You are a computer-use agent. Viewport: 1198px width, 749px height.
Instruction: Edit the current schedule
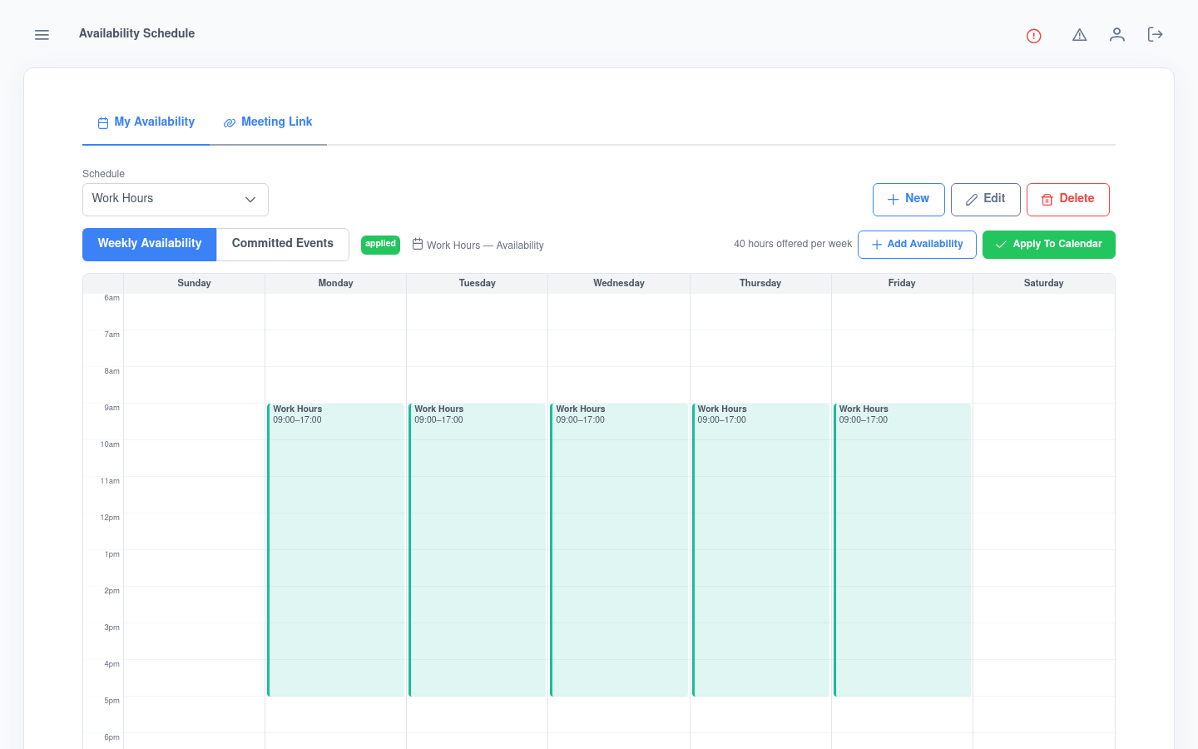tap(986, 200)
